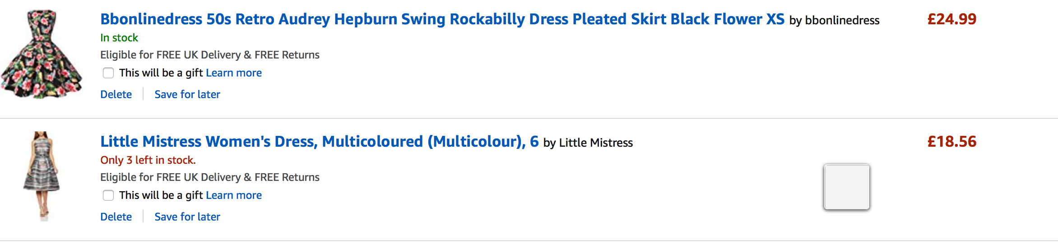The image size is (1058, 243).
Task: Click the 'Only 3 left in stock' notice
Action: pos(148,160)
